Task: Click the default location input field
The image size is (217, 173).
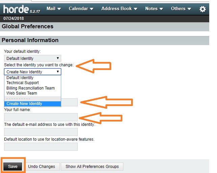Action: coord(41,147)
